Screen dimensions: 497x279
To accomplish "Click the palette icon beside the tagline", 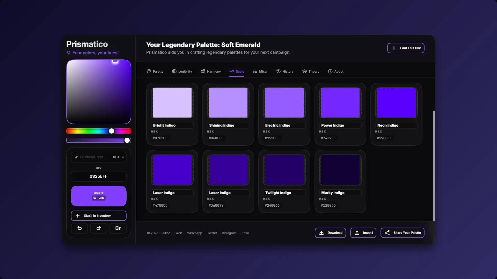I will 68,53.
